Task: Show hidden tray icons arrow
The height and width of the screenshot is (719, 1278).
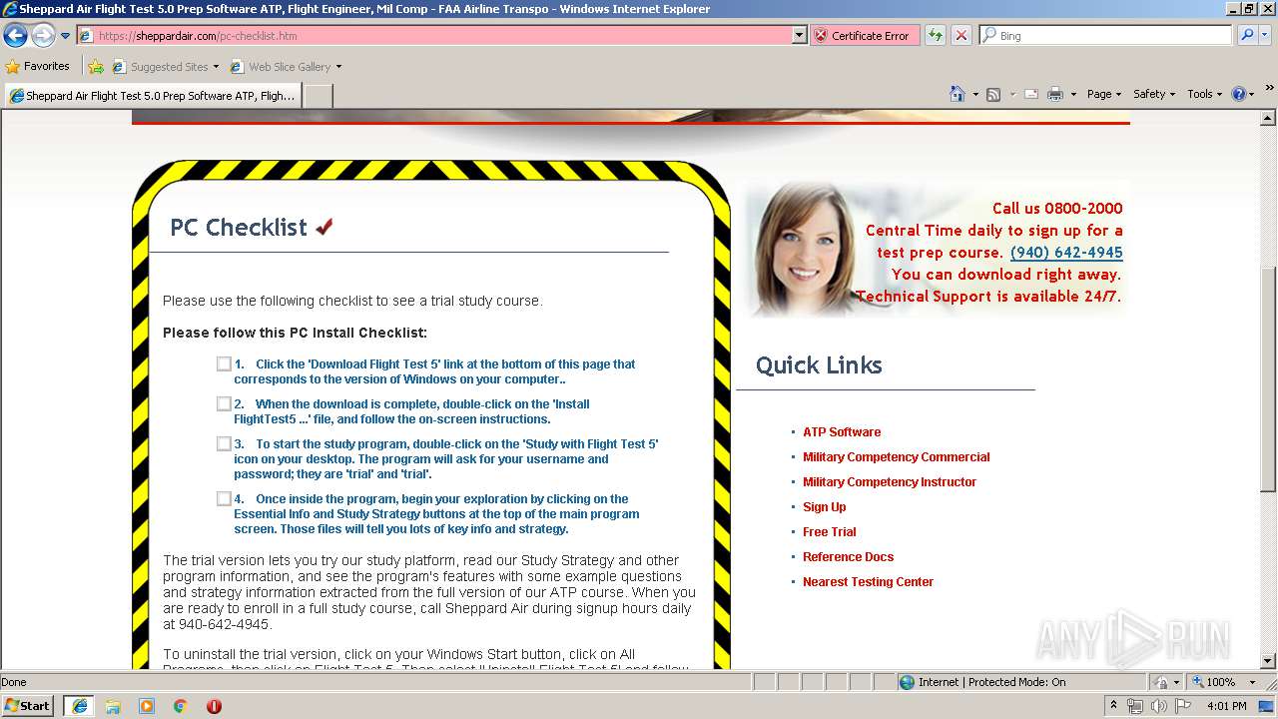Action: click(x=1114, y=706)
